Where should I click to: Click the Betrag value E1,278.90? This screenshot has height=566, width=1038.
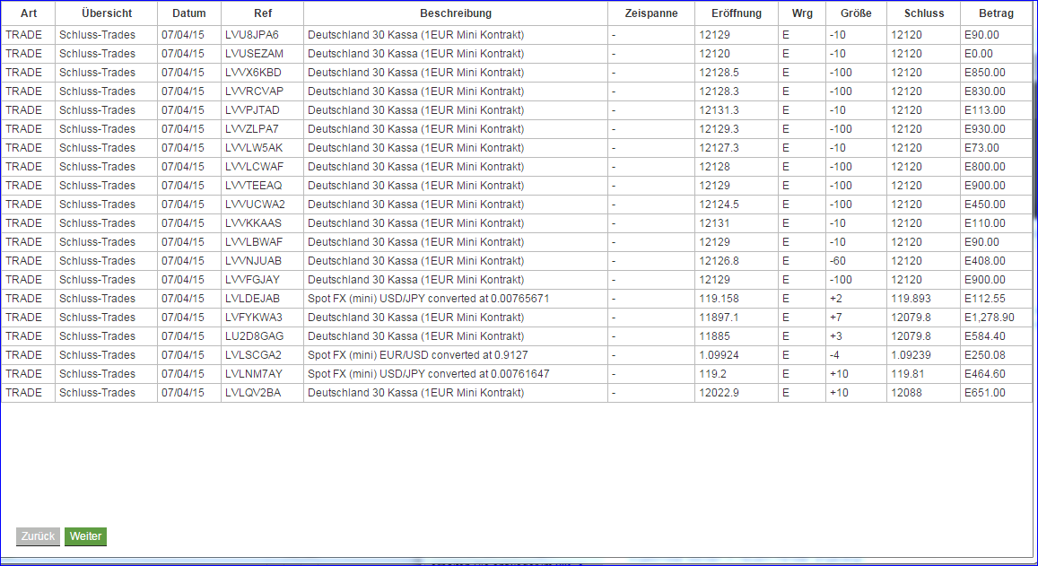[991, 318]
